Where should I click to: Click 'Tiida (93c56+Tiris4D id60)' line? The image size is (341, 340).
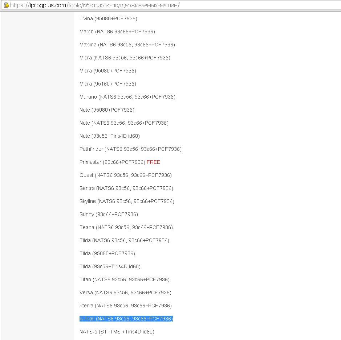(110, 266)
